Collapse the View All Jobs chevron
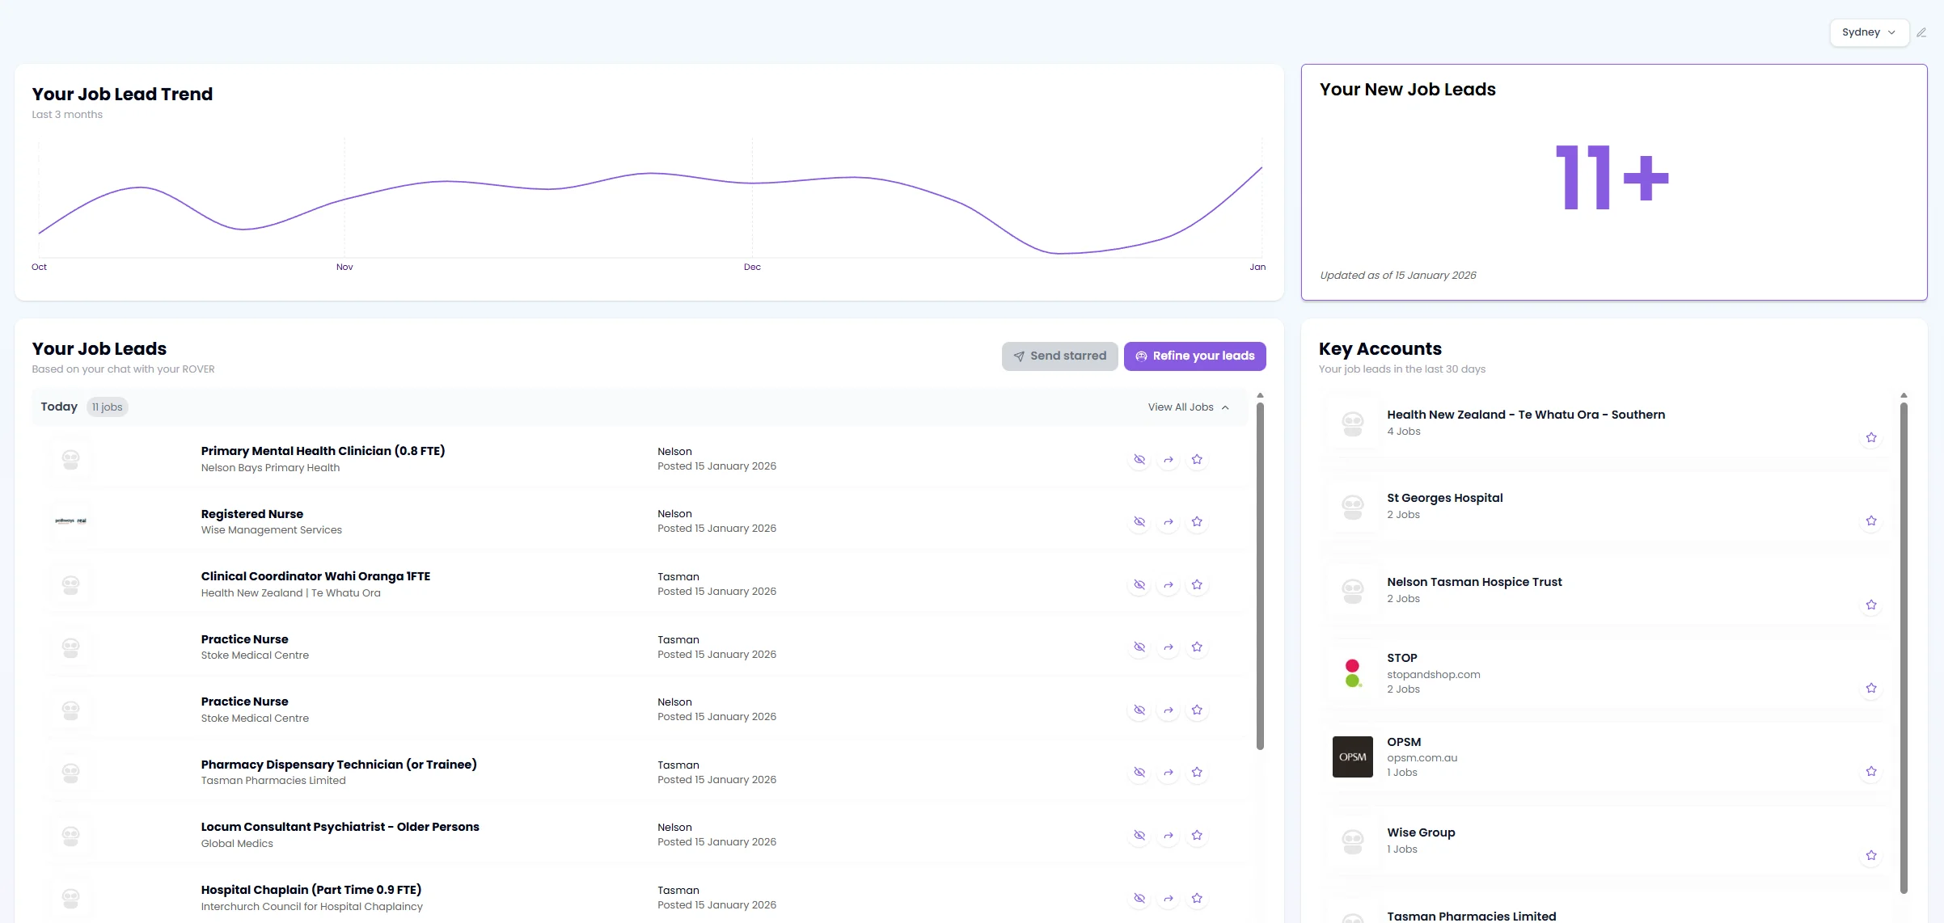Image resolution: width=1944 pixels, height=923 pixels. (1225, 407)
